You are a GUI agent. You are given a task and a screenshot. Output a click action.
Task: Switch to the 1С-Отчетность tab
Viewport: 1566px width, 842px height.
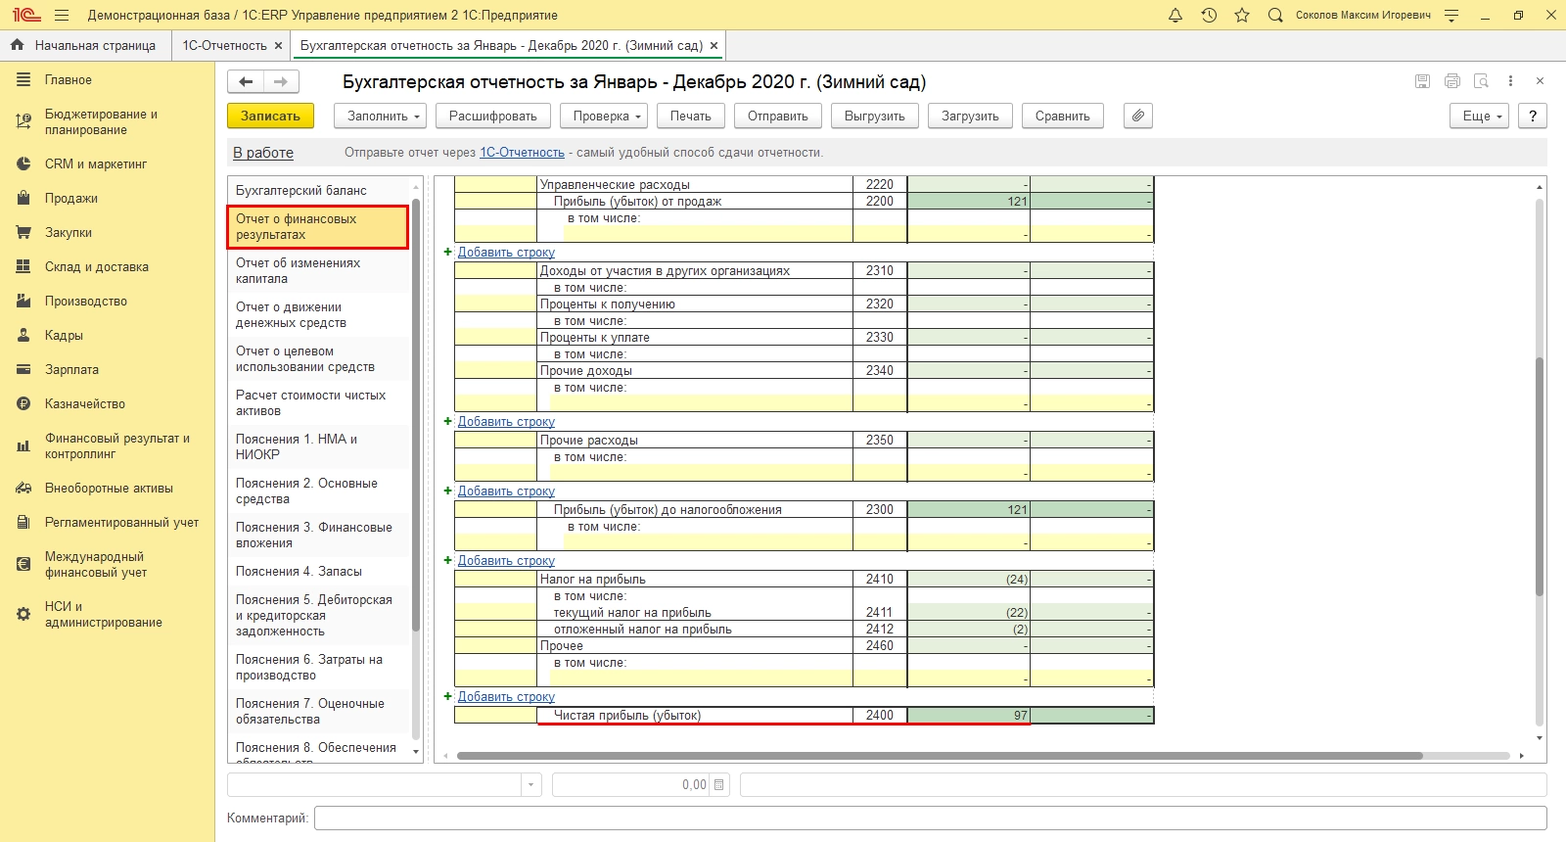[x=224, y=45]
